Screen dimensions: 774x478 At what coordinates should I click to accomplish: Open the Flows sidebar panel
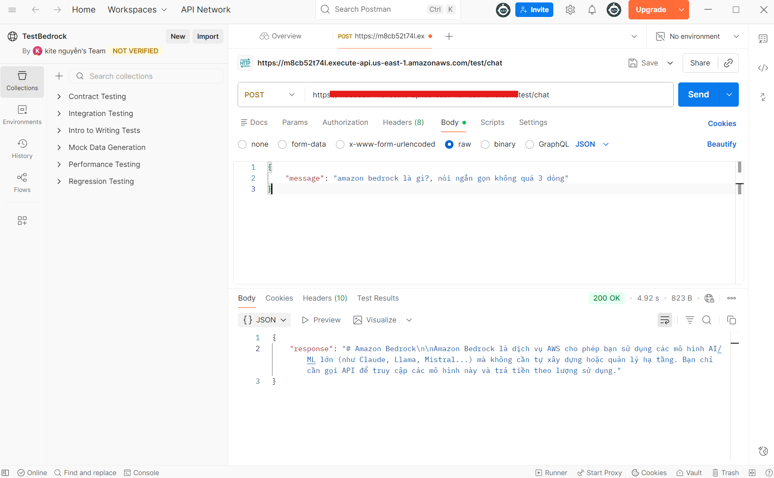22,183
